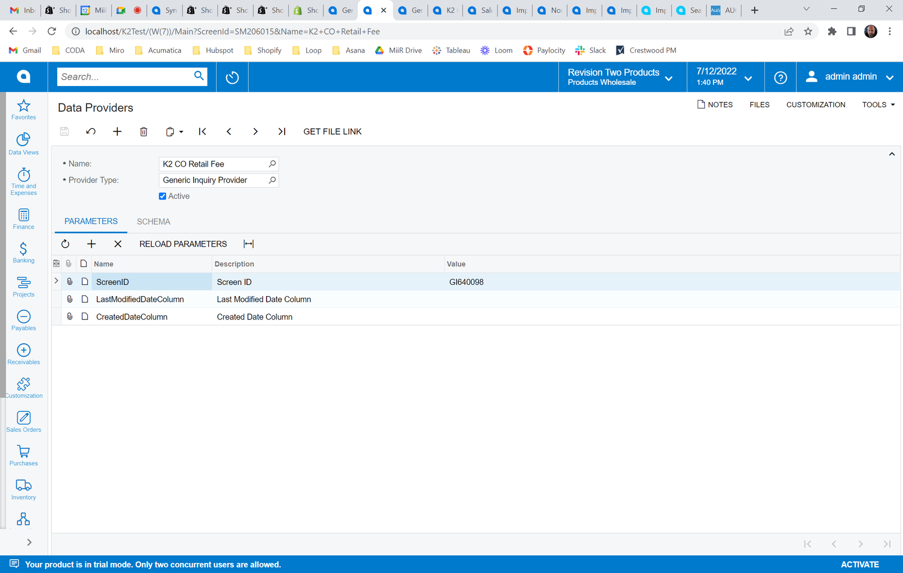
Task: Open the FILES menu item
Action: (759, 105)
